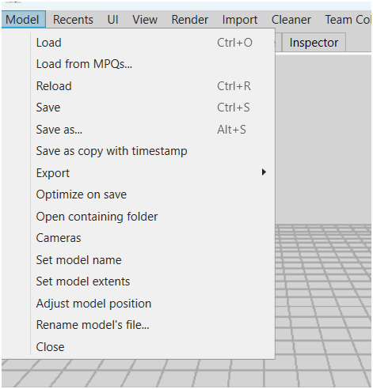The image size is (373, 389).
Task: Open the View menu in menu bar
Action: [145, 20]
